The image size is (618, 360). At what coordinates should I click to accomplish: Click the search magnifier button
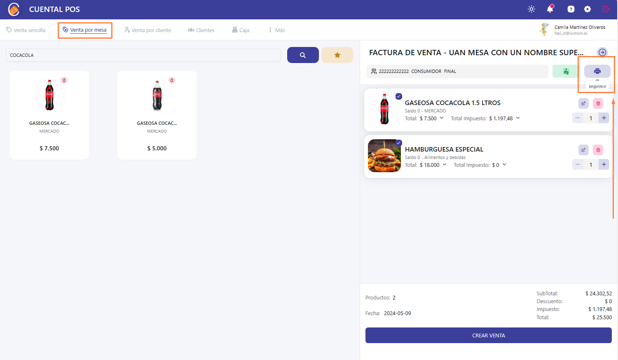click(303, 55)
